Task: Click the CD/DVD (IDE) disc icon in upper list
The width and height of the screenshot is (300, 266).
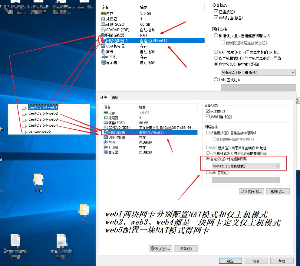Action: [103, 30]
